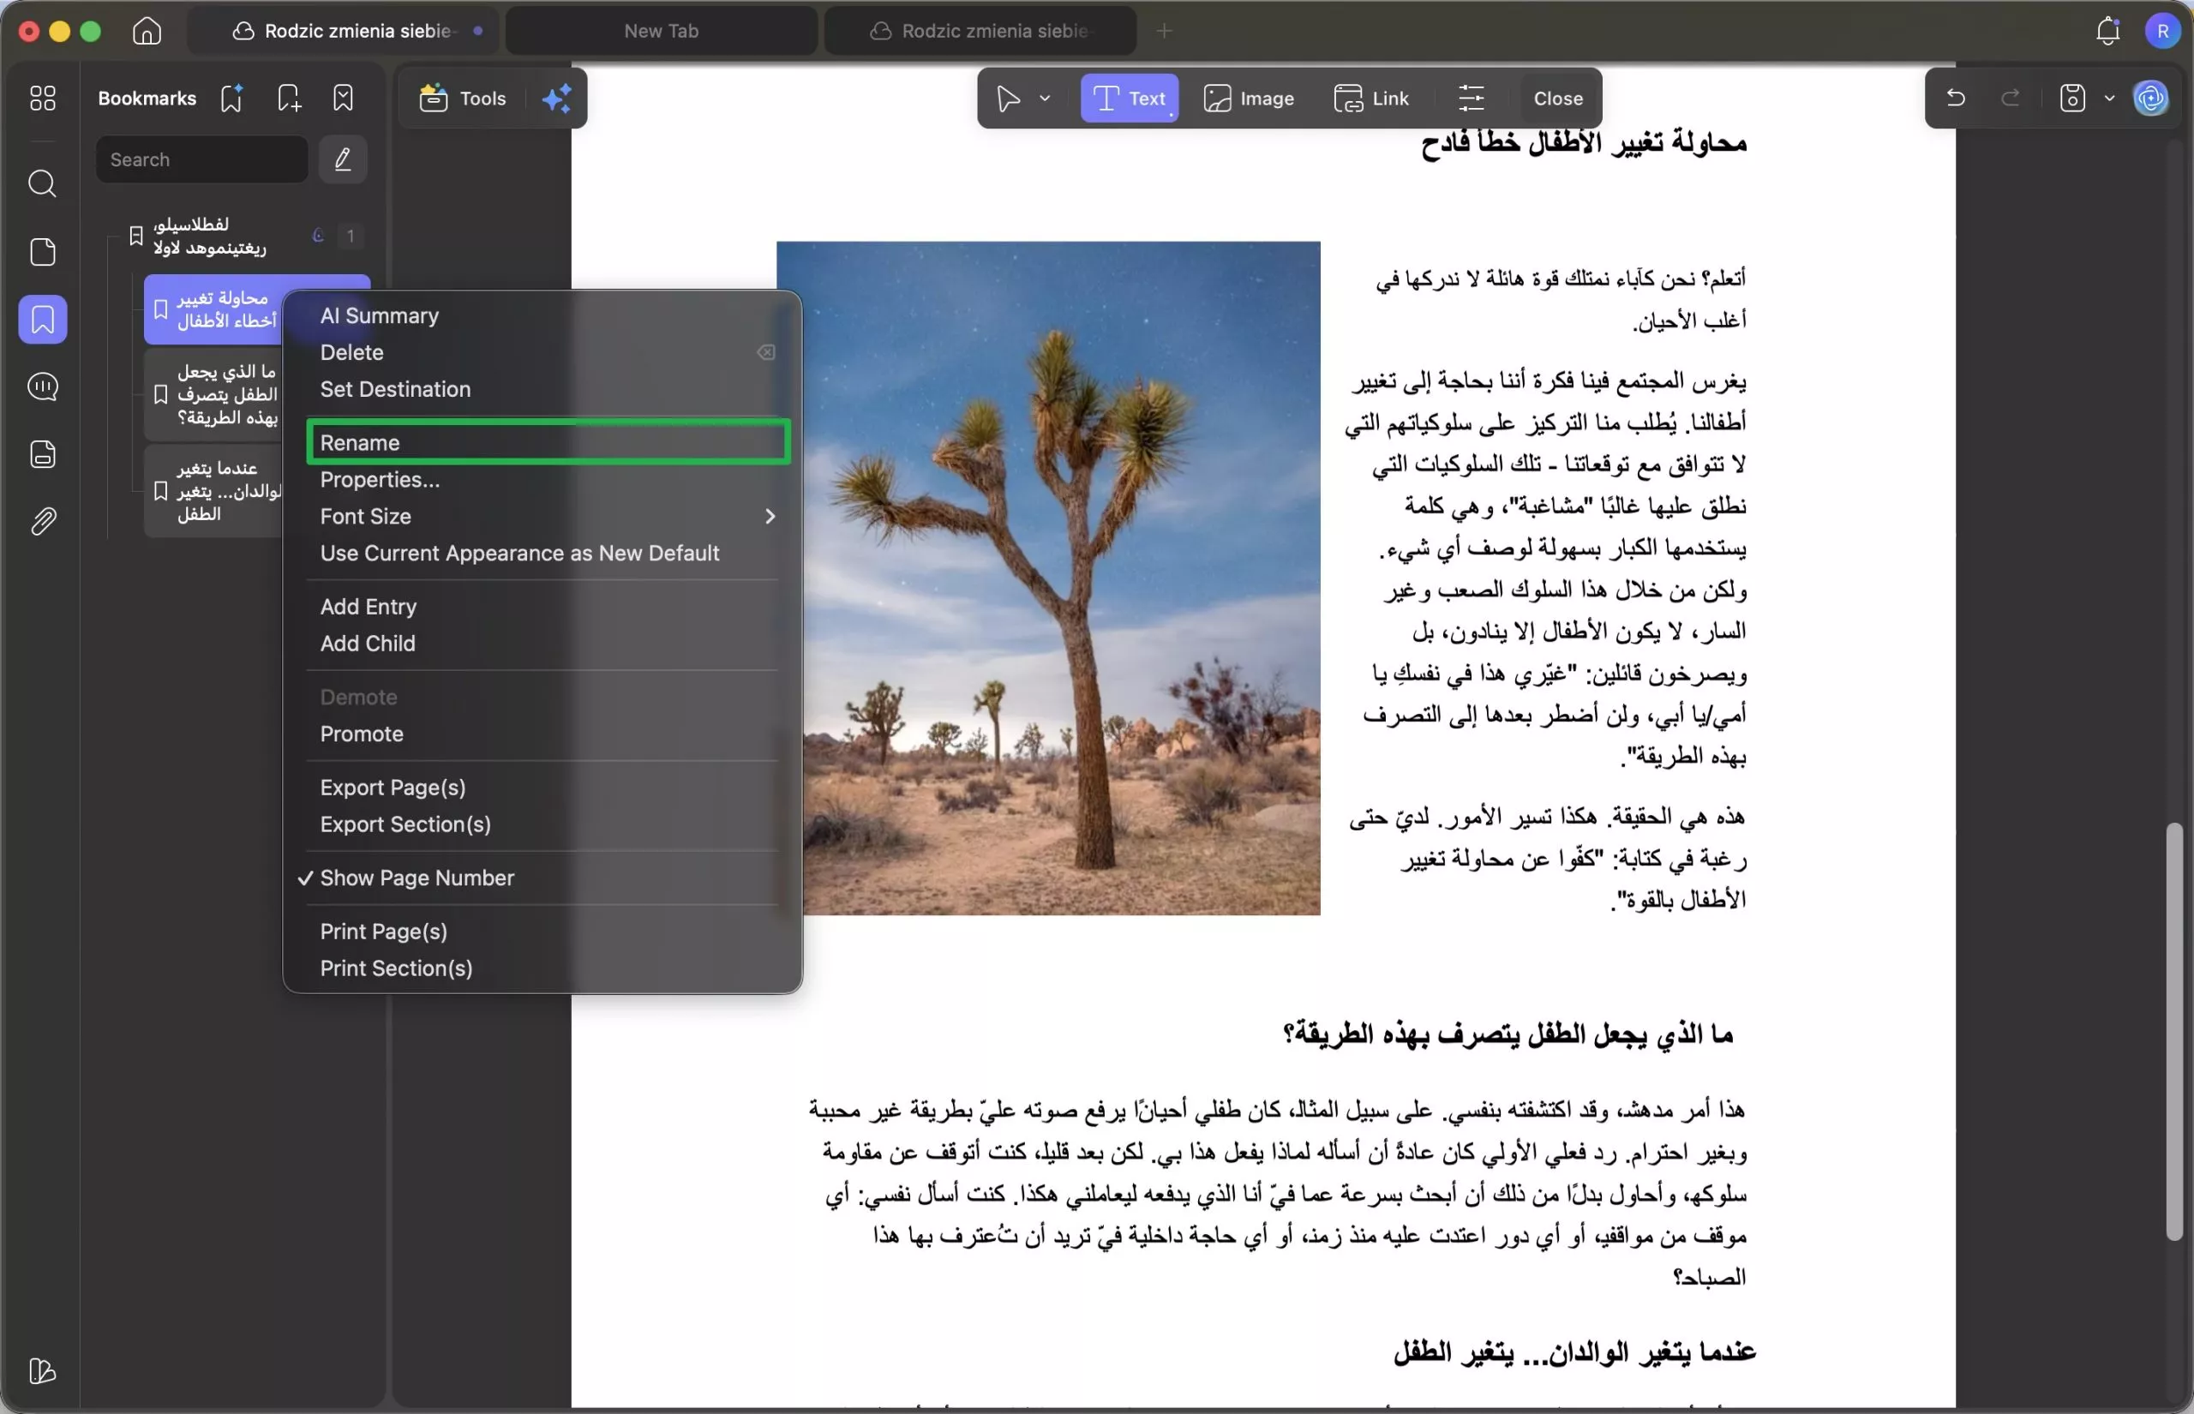Screen dimensions: 2194x1414
Task: Uncheck Show Page Number in the menu
Action: pyautogui.click(x=417, y=878)
